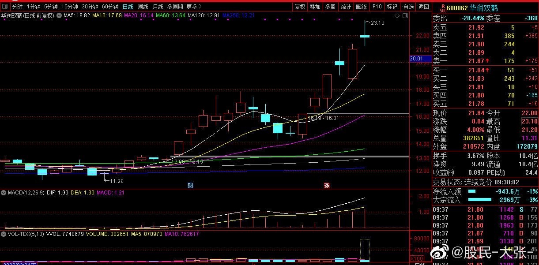The image size is (539, 265).
Task: Expand the 更多 more periods menu
Action: click(x=194, y=7)
